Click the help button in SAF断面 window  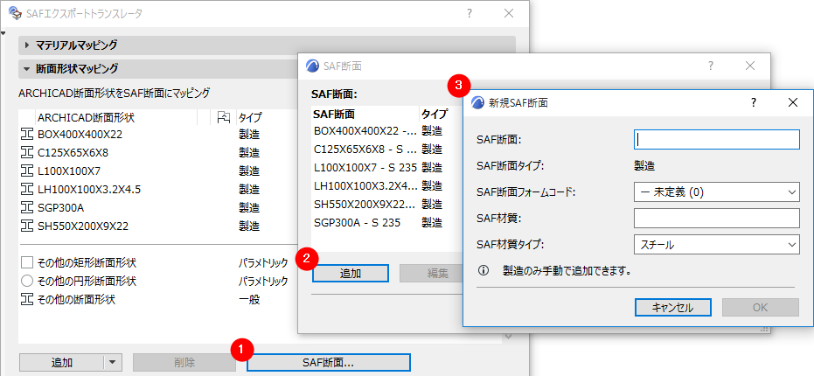(x=711, y=66)
